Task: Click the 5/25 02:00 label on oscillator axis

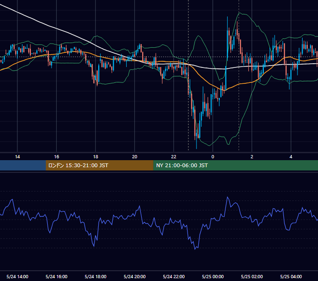Action: pos(252,276)
